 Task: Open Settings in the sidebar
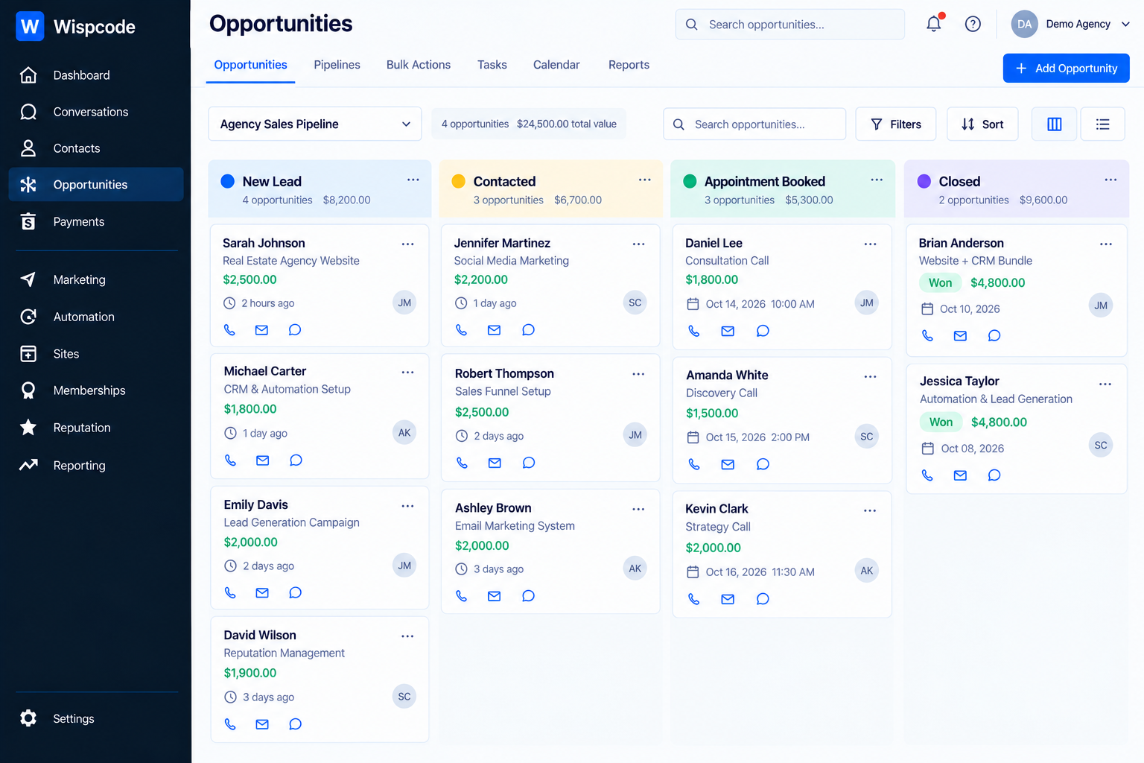coord(96,718)
